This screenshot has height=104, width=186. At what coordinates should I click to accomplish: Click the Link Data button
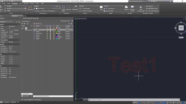tap(110, 11)
